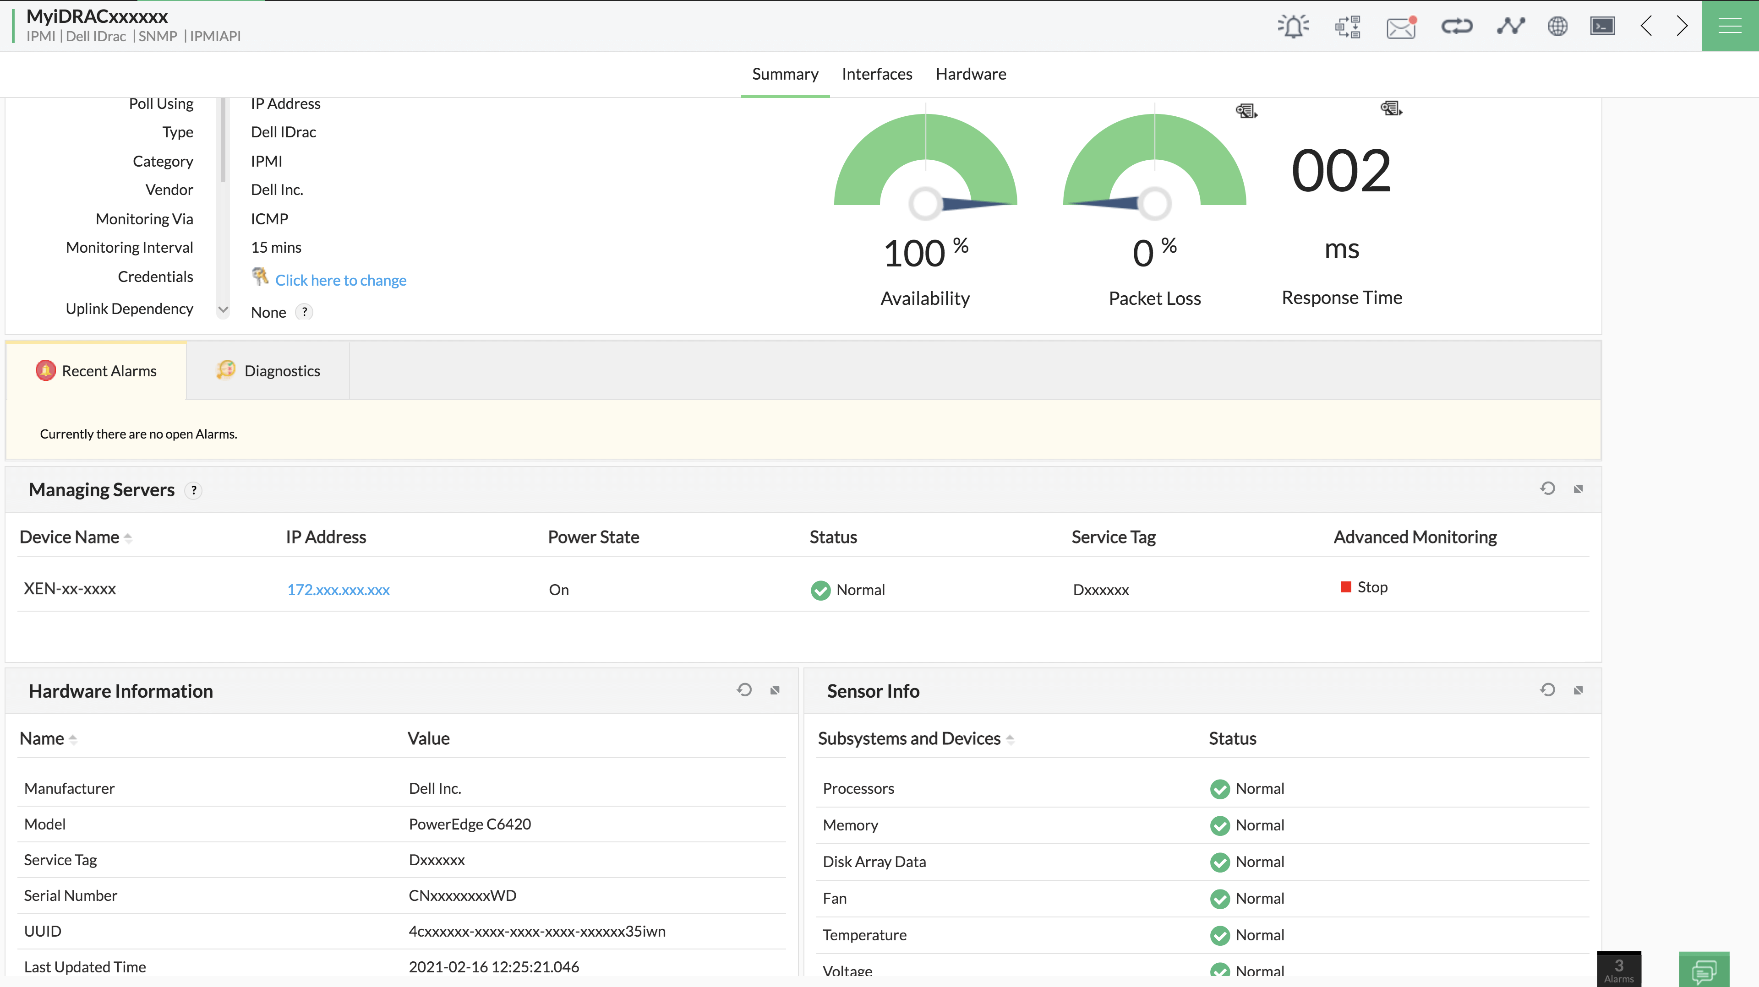Expand the Hardware Information widget

tap(775, 691)
